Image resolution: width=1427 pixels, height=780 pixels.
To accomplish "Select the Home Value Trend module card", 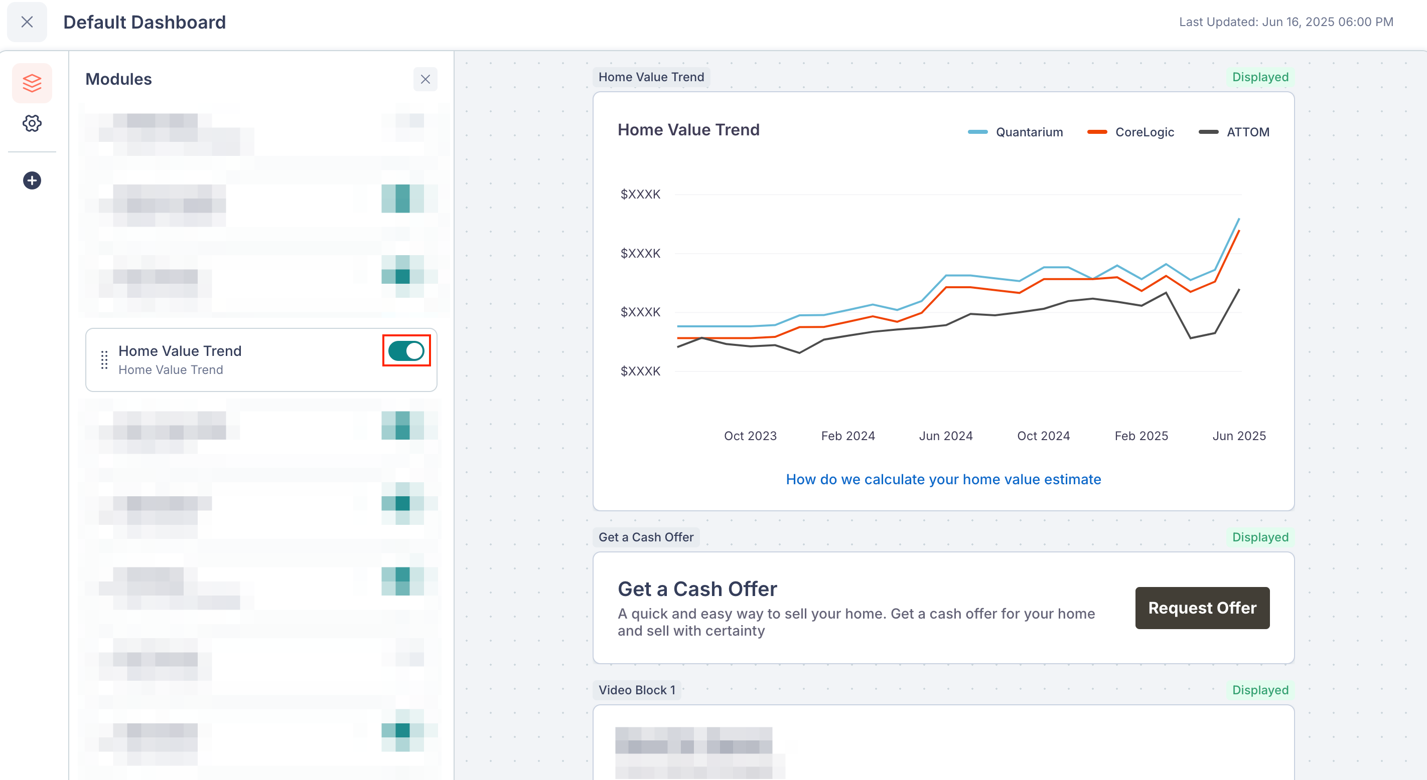I will point(261,360).
